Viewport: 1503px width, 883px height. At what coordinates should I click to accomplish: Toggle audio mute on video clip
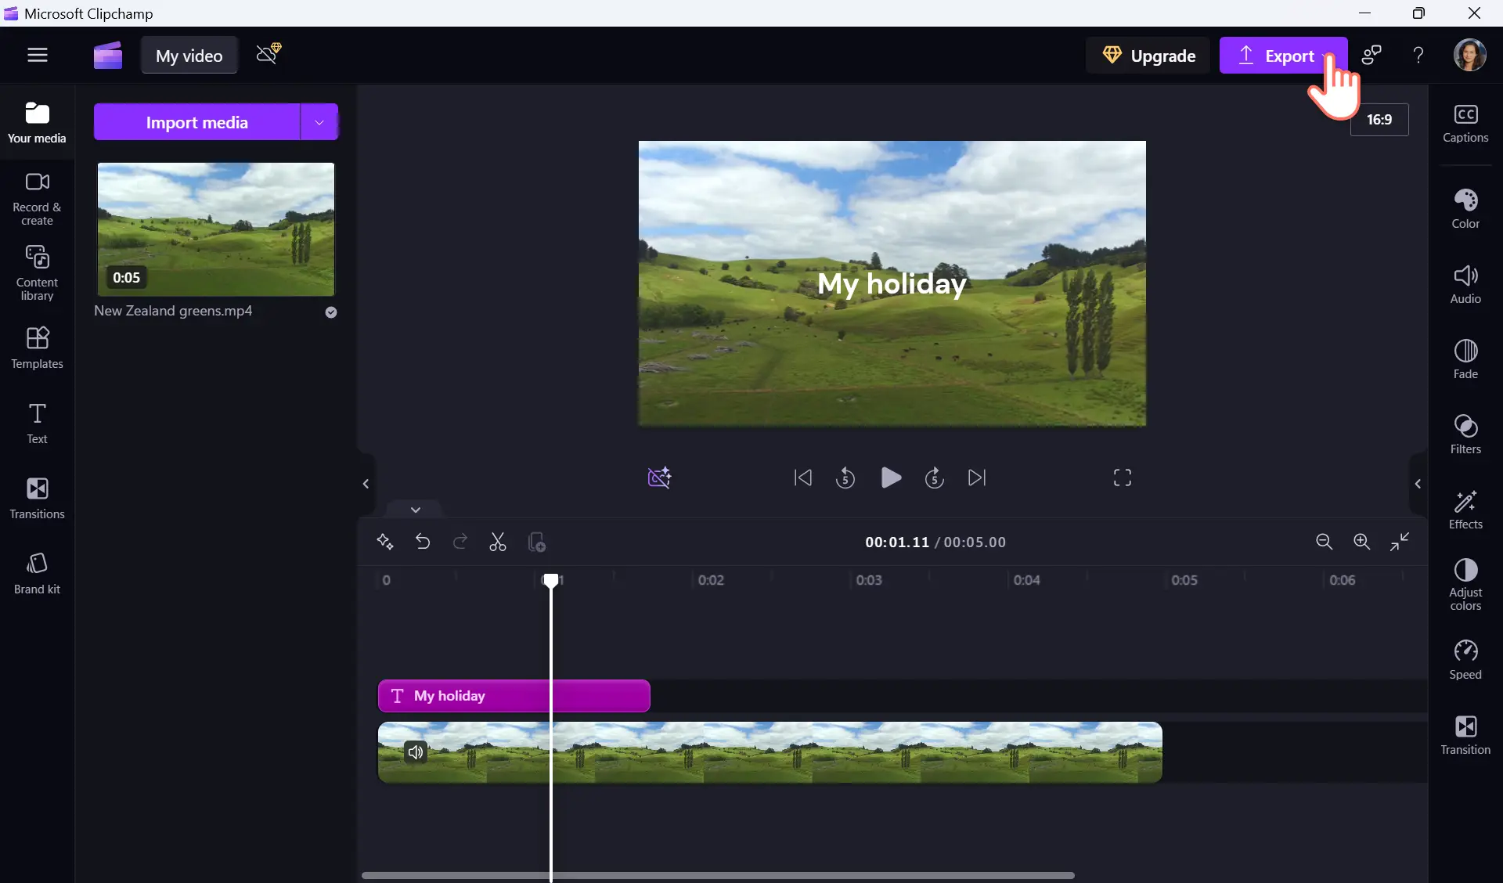point(415,751)
